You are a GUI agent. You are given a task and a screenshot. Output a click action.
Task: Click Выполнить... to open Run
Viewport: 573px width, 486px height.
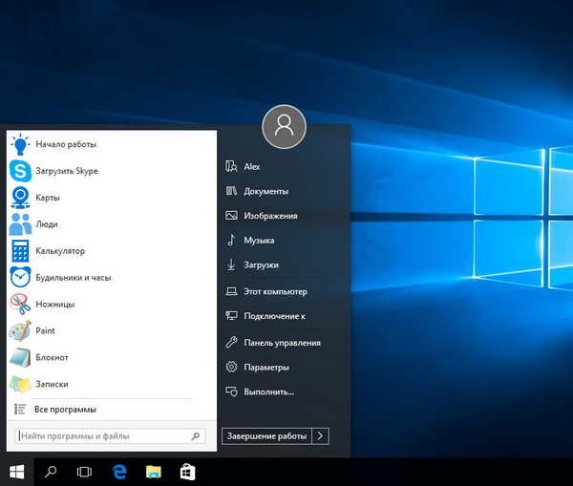point(268,391)
